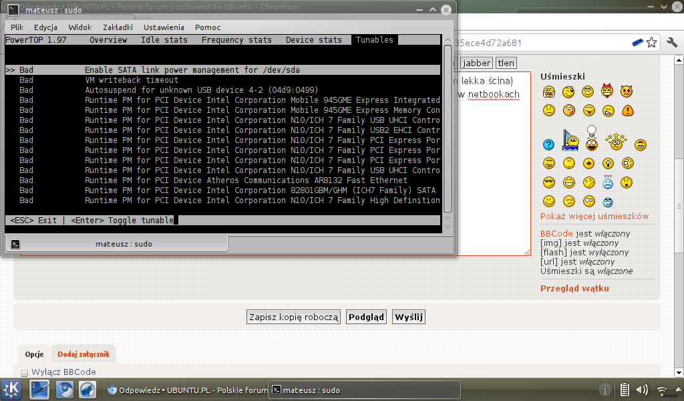Insert the winking smiley emoticon
Screen dimensions: 684x401
[x=568, y=92]
